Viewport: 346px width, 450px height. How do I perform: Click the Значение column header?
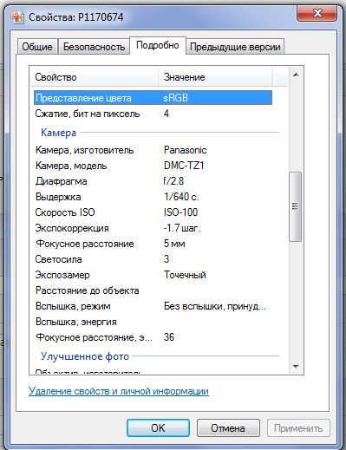[215, 77]
